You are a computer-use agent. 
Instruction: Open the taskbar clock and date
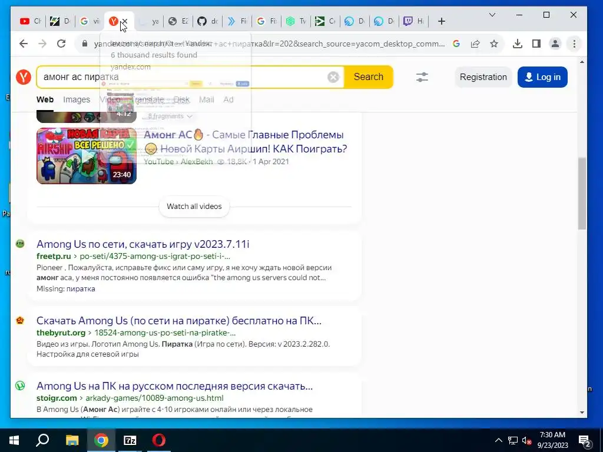coord(552,440)
